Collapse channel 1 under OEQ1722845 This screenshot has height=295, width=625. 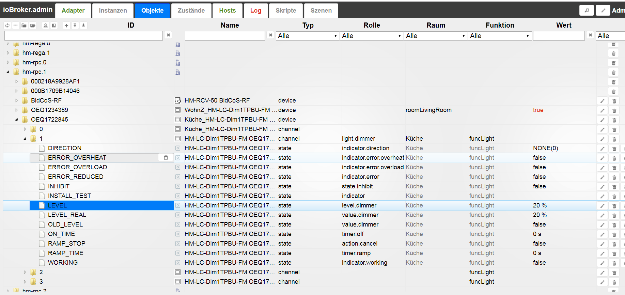tap(25, 139)
